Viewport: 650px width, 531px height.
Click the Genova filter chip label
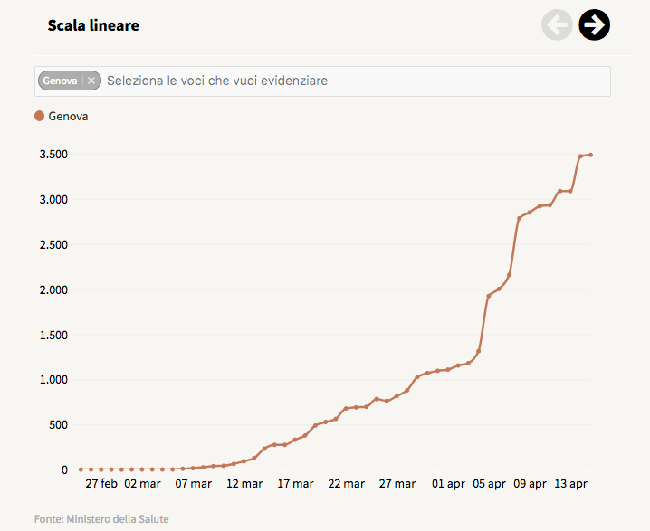60,81
